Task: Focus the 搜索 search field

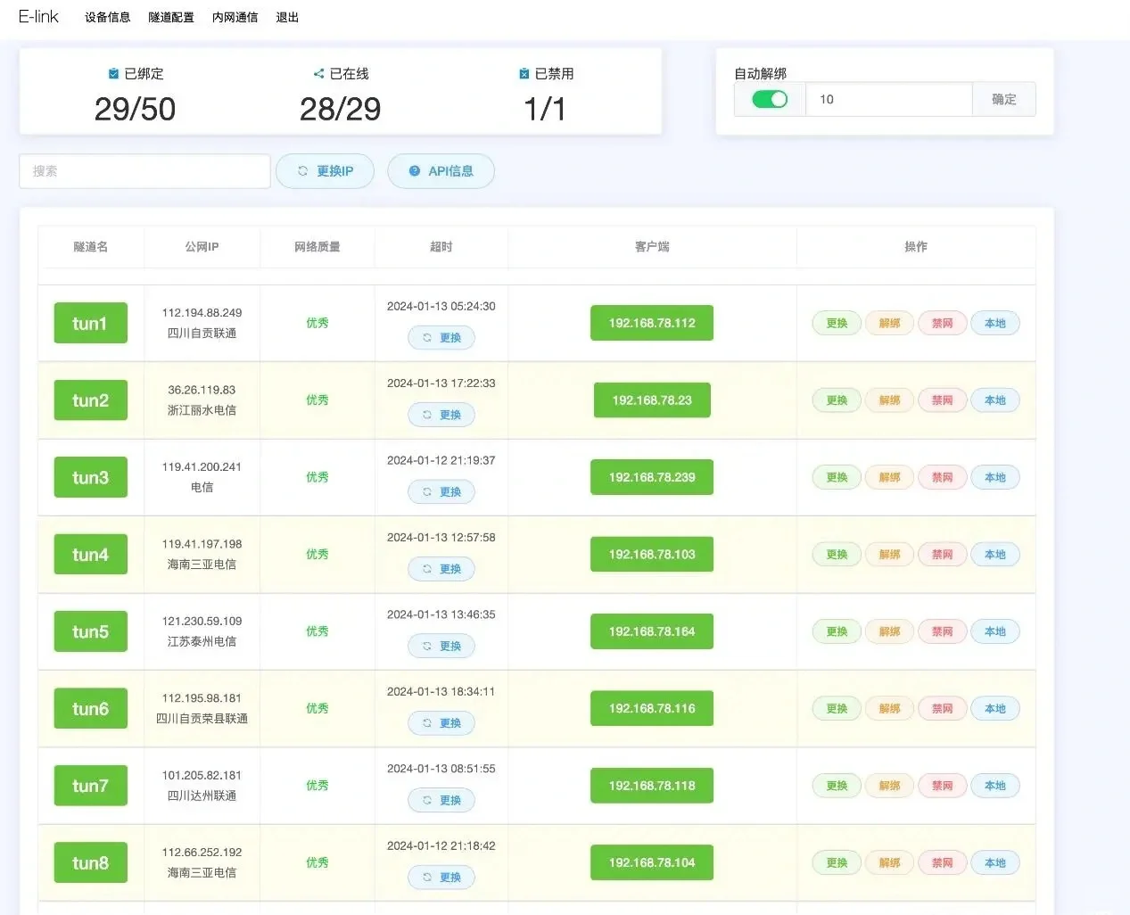Action: pyautogui.click(x=144, y=171)
